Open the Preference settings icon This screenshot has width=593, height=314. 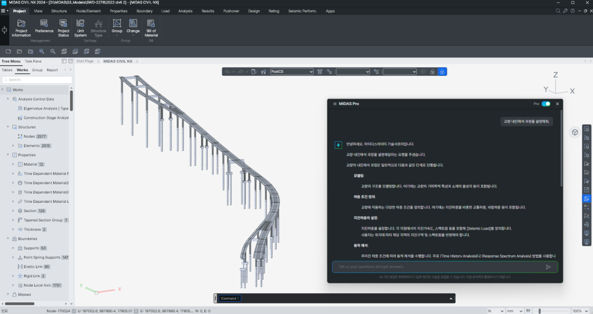[44, 27]
